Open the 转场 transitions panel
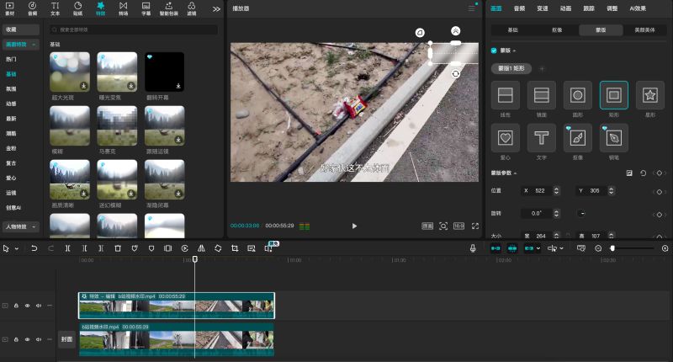 click(123, 8)
